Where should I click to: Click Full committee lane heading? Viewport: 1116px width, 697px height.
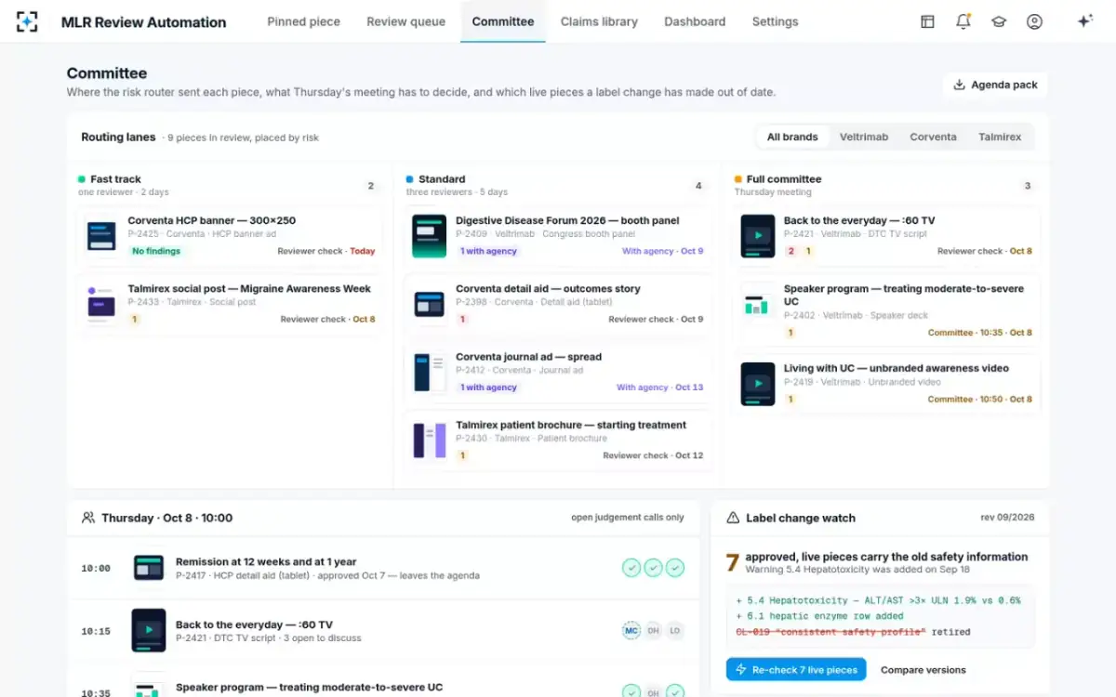[784, 179]
